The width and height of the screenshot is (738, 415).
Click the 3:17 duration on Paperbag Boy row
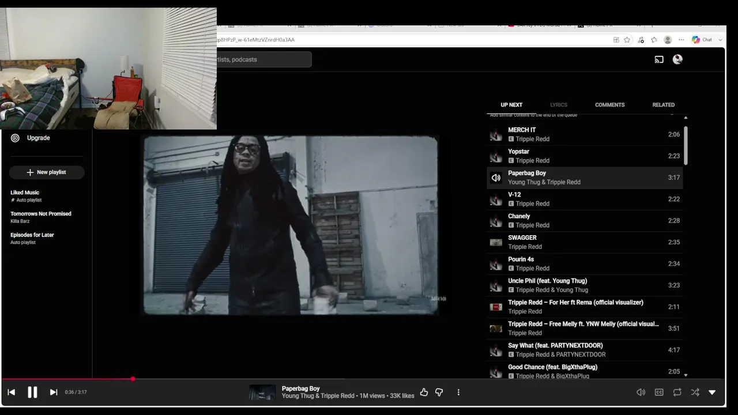[x=673, y=178]
